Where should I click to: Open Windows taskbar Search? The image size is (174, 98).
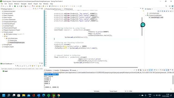tap(9, 95)
